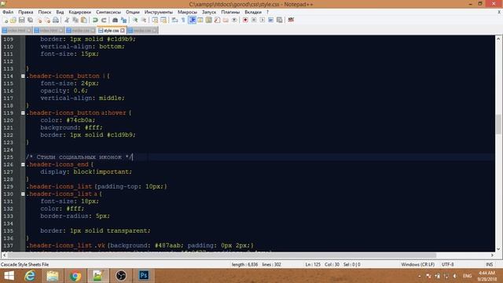Save the current file with the floppy icon
Screen dimensions: 503x283
click(21, 20)
